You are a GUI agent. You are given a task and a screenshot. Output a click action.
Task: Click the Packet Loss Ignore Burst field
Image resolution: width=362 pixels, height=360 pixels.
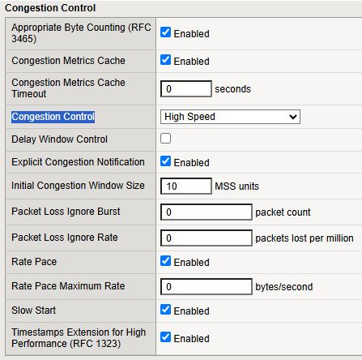pos(207,212)
